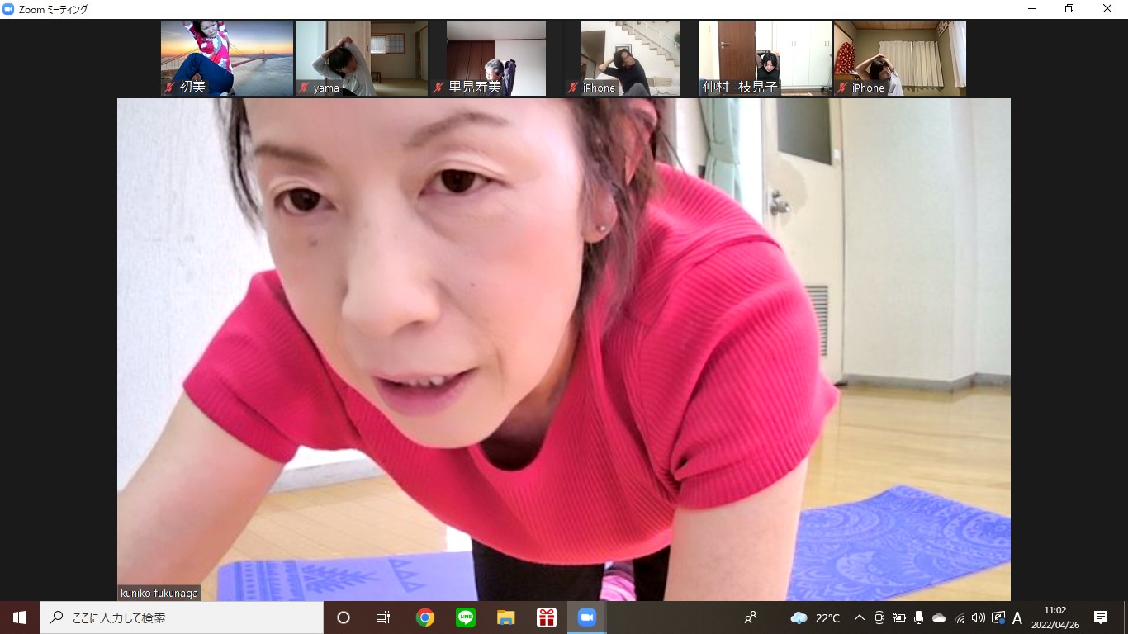
Task: Launch Google Chrome from the taskbar
Action: click(425, 617)
